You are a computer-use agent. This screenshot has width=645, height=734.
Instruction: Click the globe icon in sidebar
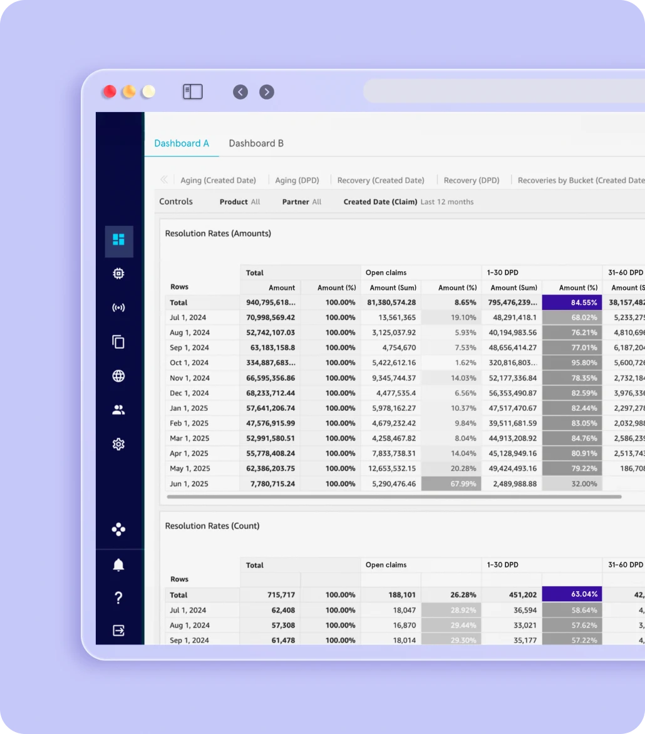tap(118, 376)
